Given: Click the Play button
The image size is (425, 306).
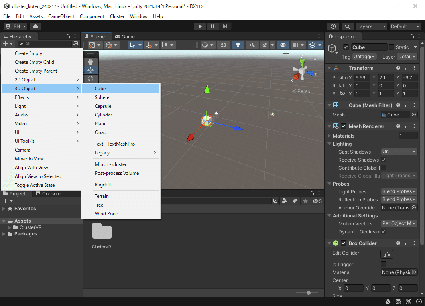Looking at the screenshot, I should point(200,26).
